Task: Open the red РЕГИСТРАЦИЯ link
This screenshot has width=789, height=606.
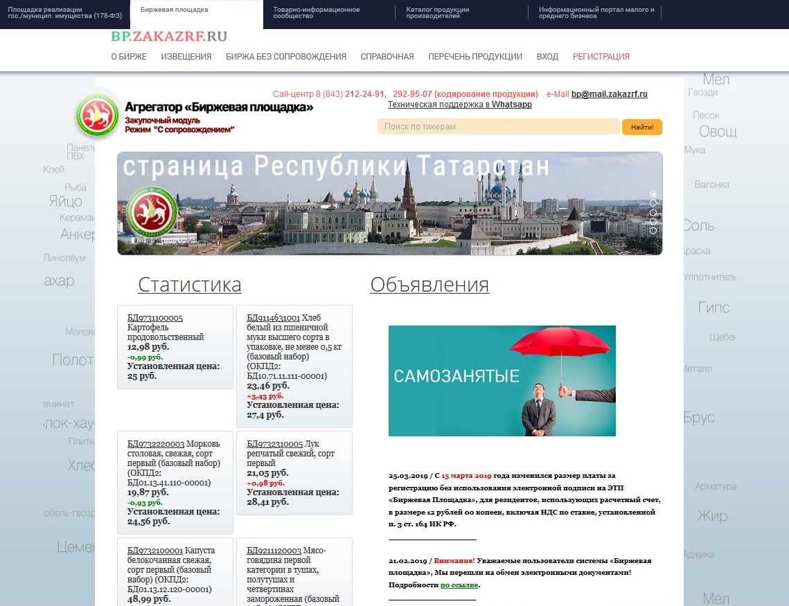Action: tap(601, 57)
